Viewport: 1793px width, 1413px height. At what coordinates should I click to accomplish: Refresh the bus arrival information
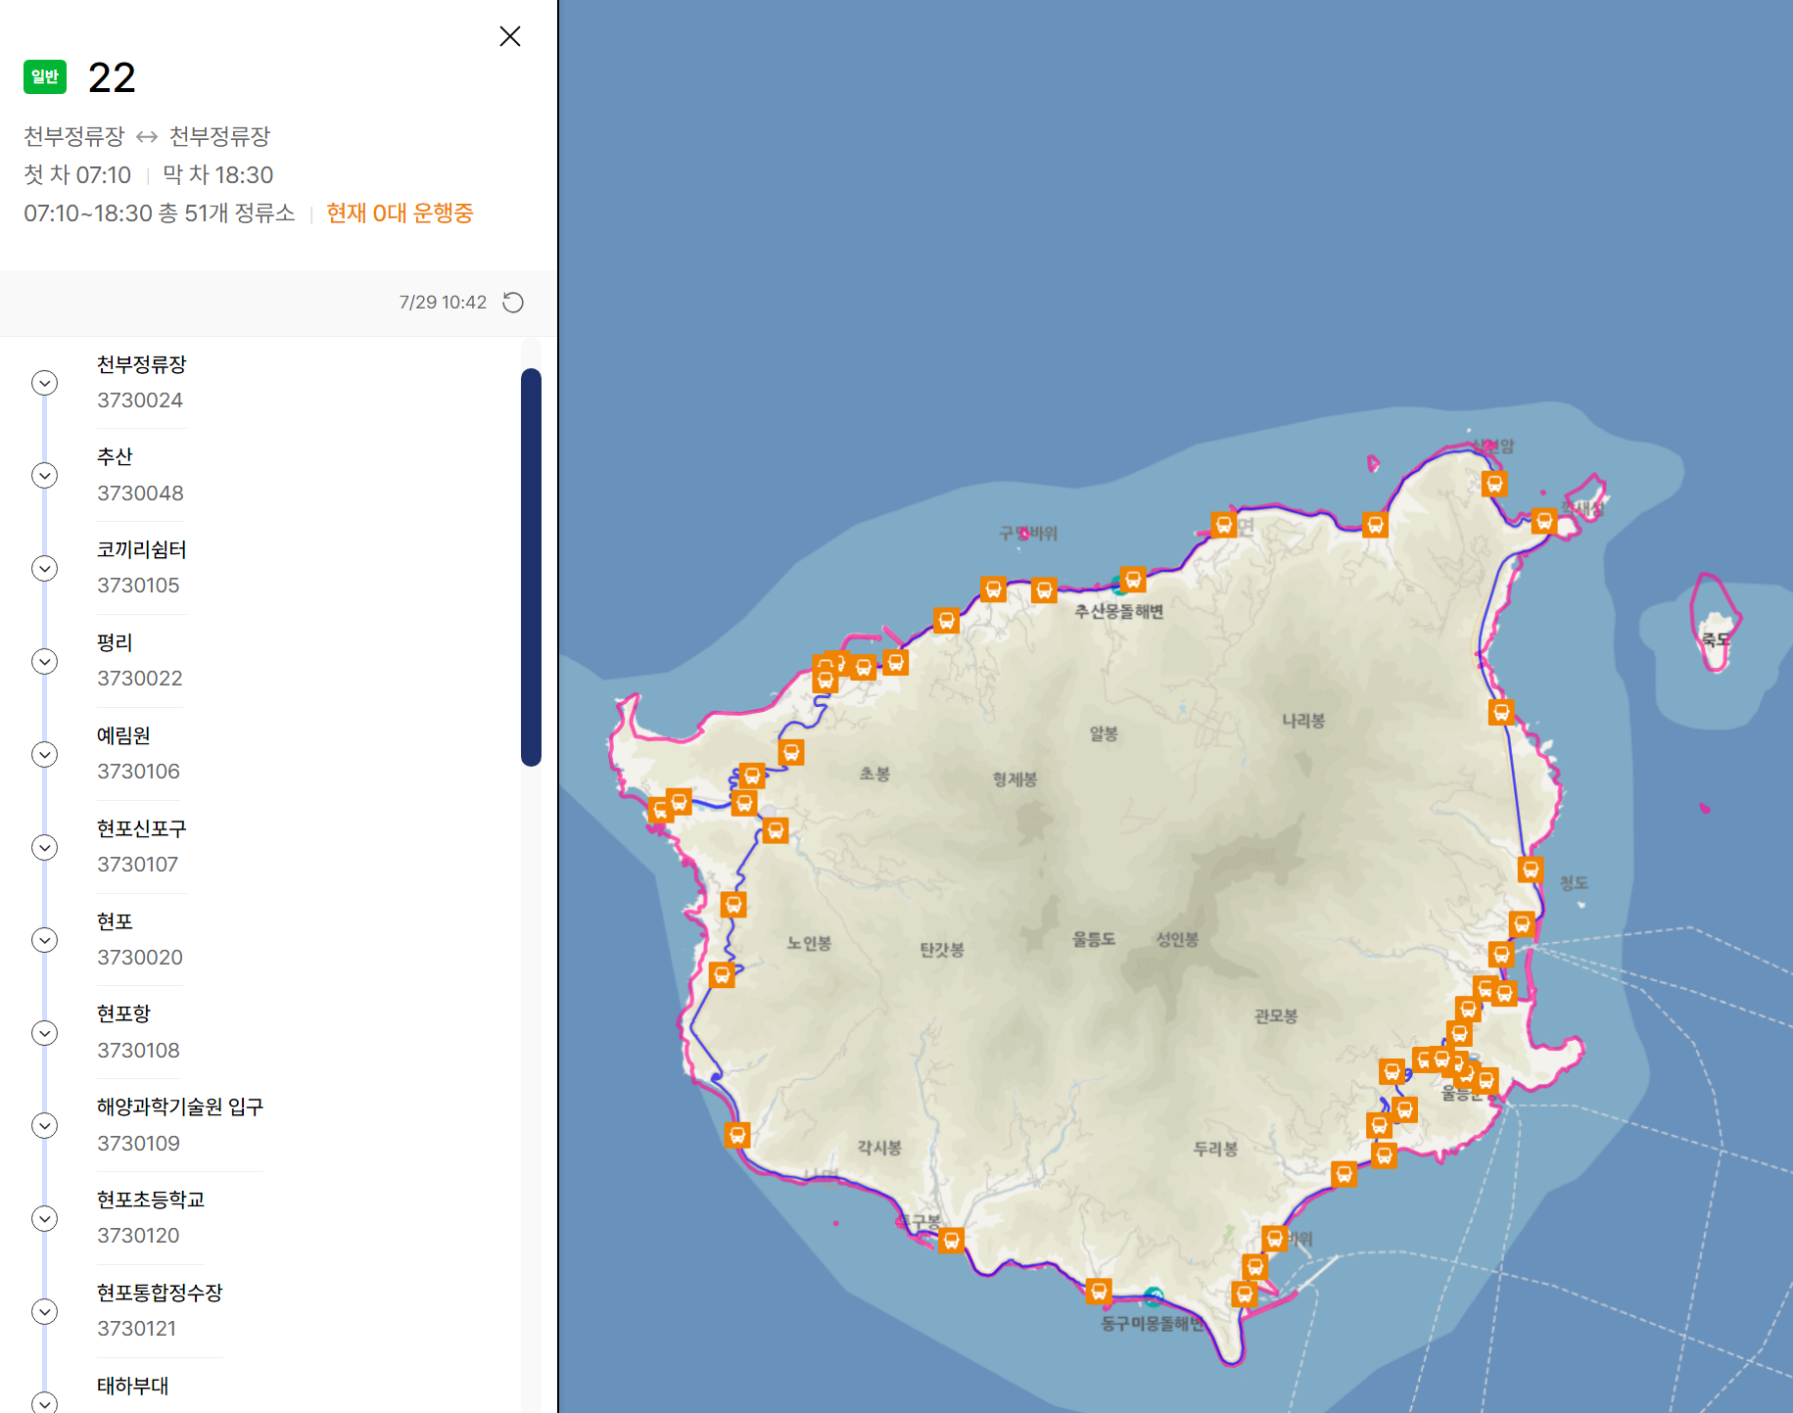513,303
